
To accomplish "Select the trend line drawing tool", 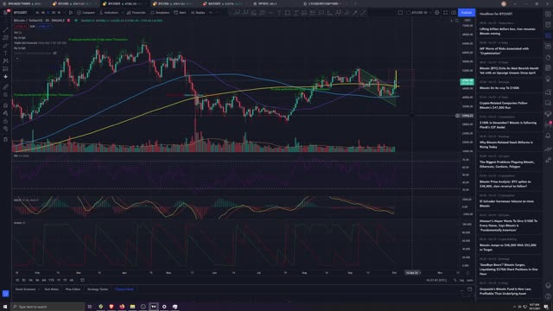I will coord(6,29).
